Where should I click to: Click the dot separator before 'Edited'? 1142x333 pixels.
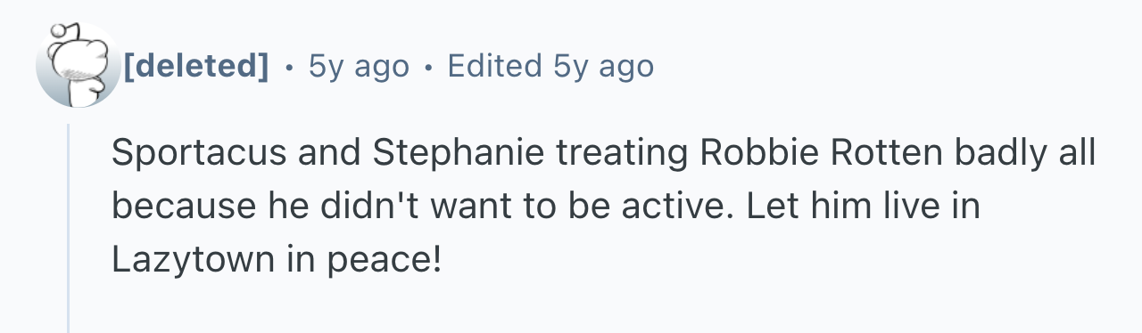pos(428,66)
